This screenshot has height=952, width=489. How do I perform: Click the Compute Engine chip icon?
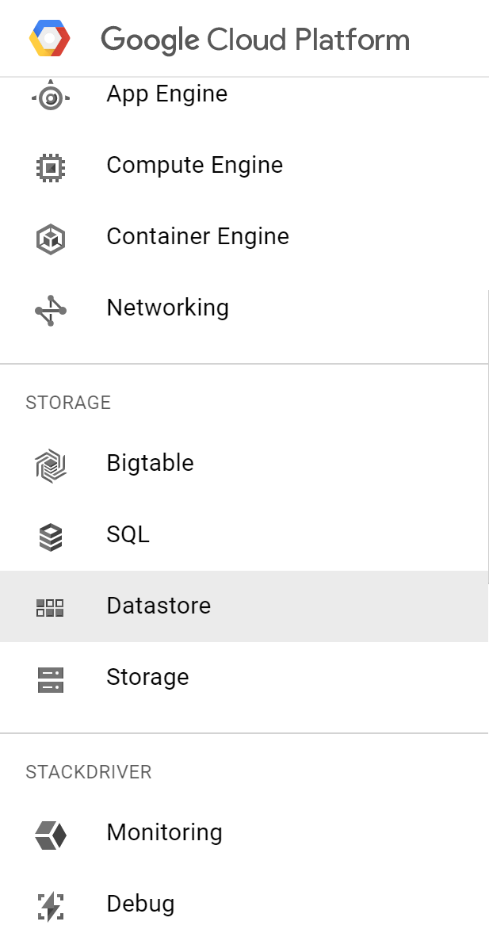coord(51,166)
